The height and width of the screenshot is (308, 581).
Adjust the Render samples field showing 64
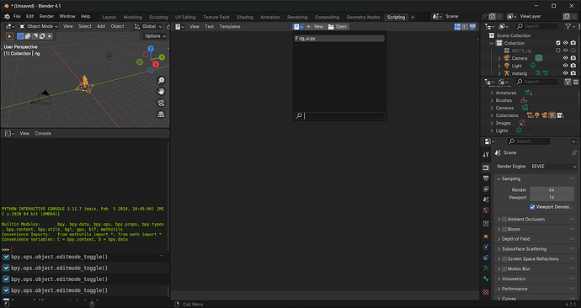[552, 190]
